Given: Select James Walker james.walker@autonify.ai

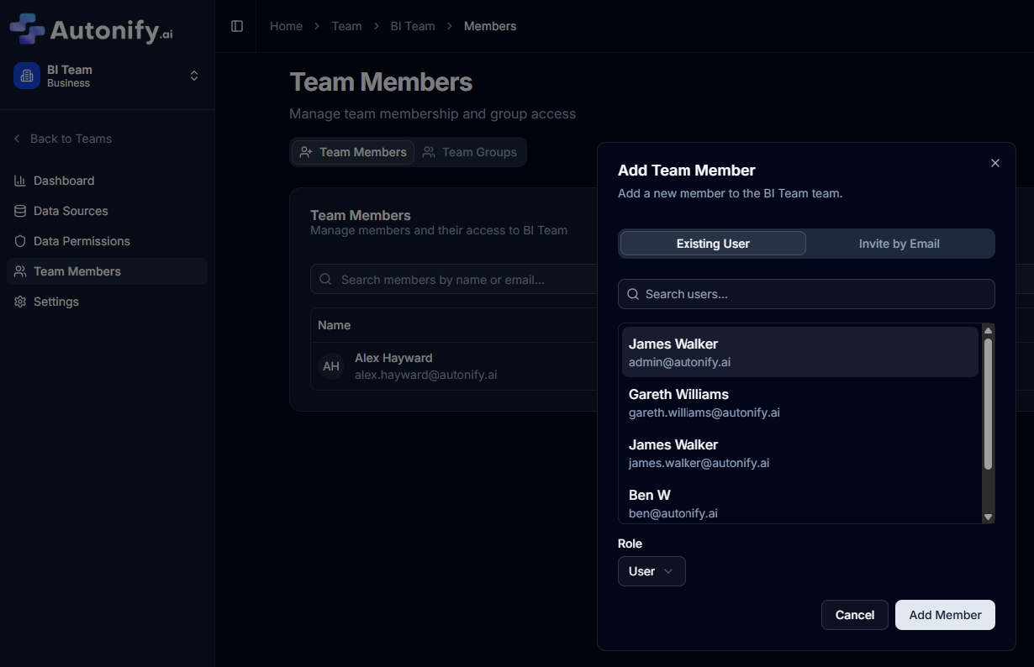Looking at the screenshot, I should pos(799,453).
